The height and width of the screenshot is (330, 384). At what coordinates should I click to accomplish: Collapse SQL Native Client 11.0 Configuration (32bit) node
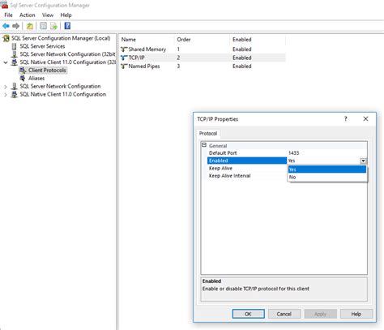pos(6,62)
